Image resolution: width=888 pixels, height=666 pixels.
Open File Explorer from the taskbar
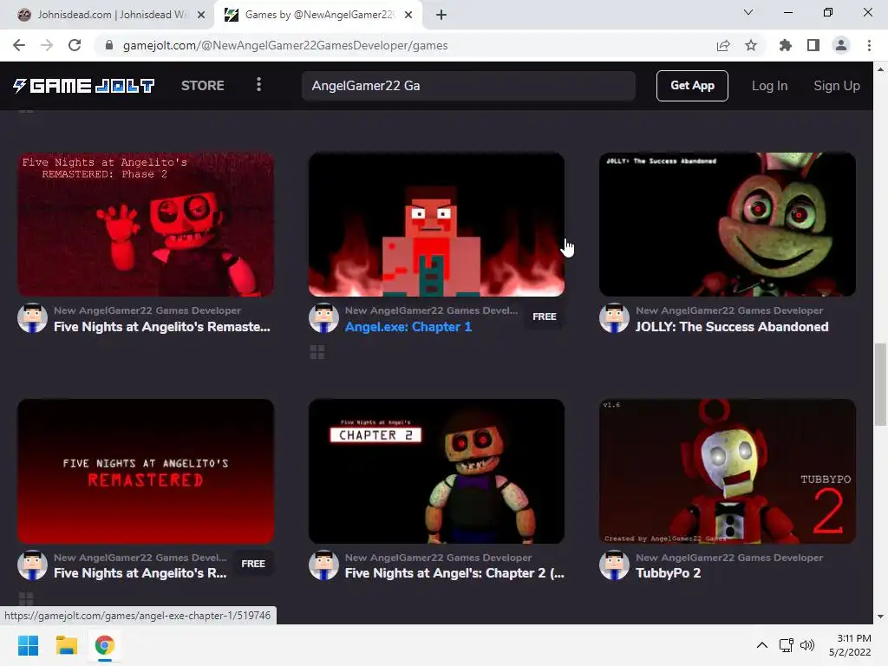66,645
